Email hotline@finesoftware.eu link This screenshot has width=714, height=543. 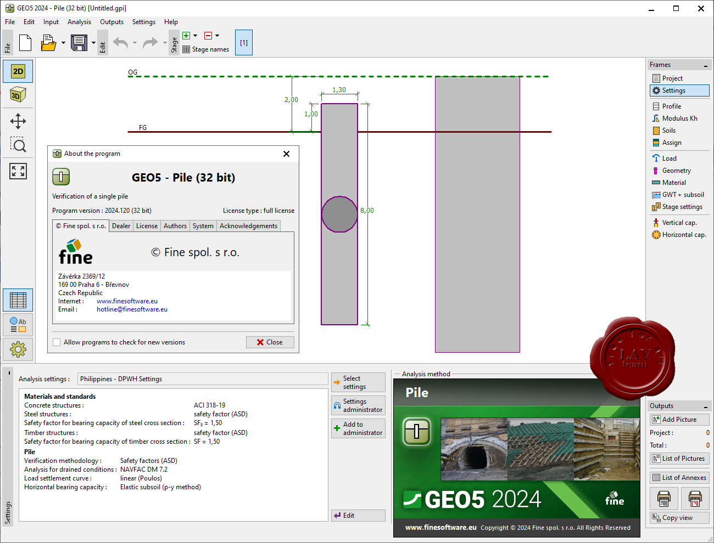132,309
